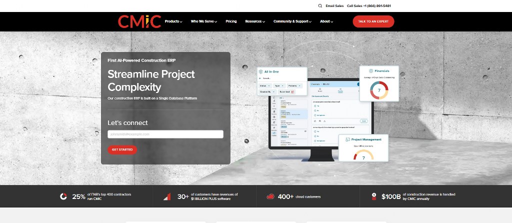Click the red cloud icon beside 400+

[x=270, y=196]
